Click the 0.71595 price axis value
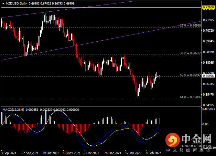216x156 pixels. pyautogui.click(x=209, y=20)
